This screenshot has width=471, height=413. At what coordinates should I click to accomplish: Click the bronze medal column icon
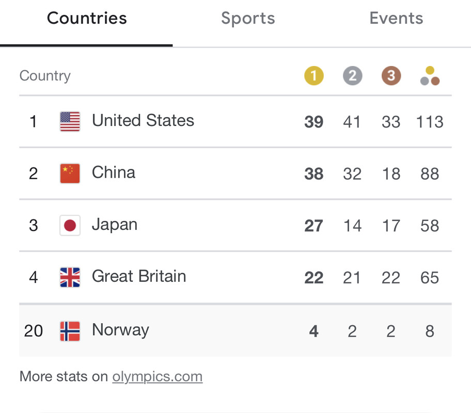391,76
